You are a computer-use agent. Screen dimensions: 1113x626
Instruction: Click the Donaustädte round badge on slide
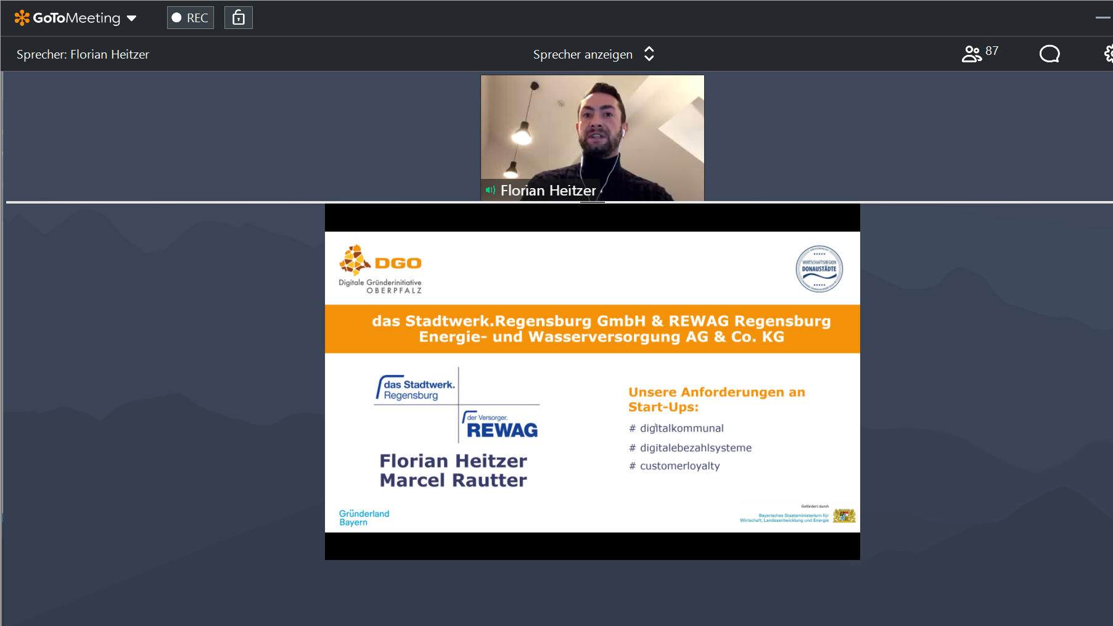819,269
